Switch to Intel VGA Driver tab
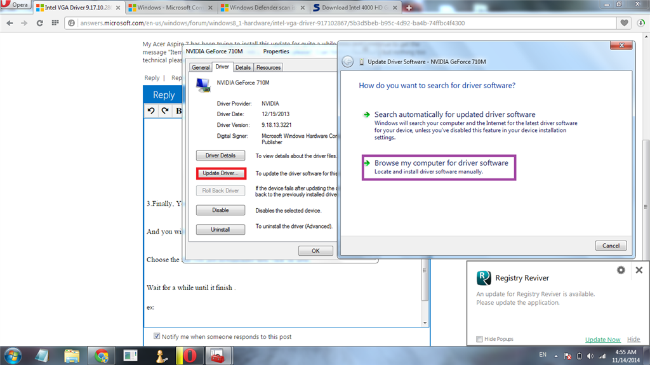This screenshot has width=650, height=365. [x=78, y=8]
